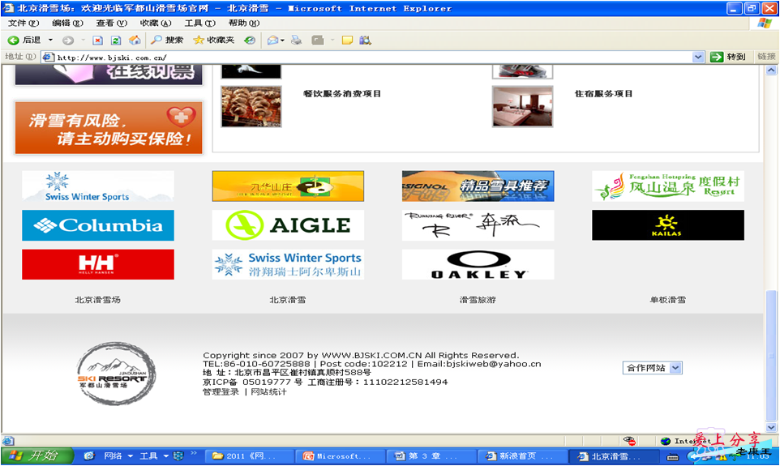
Task: Switch to the Microsoft PowerPoint taskbar item
Action: coord(341,456)
